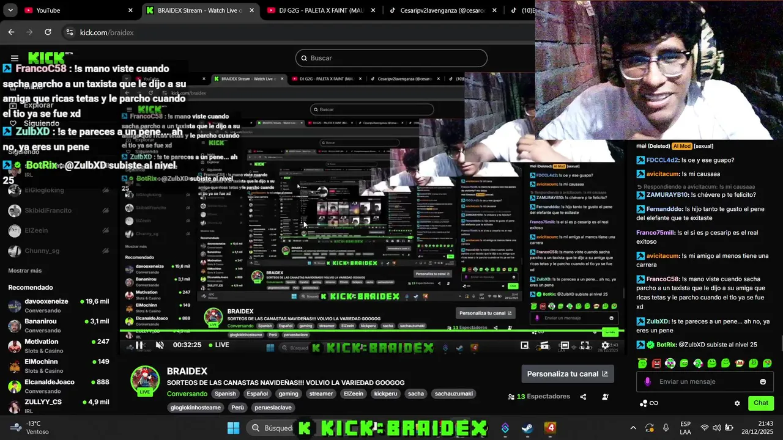Expand followed channels with Mostrar más

24,271
